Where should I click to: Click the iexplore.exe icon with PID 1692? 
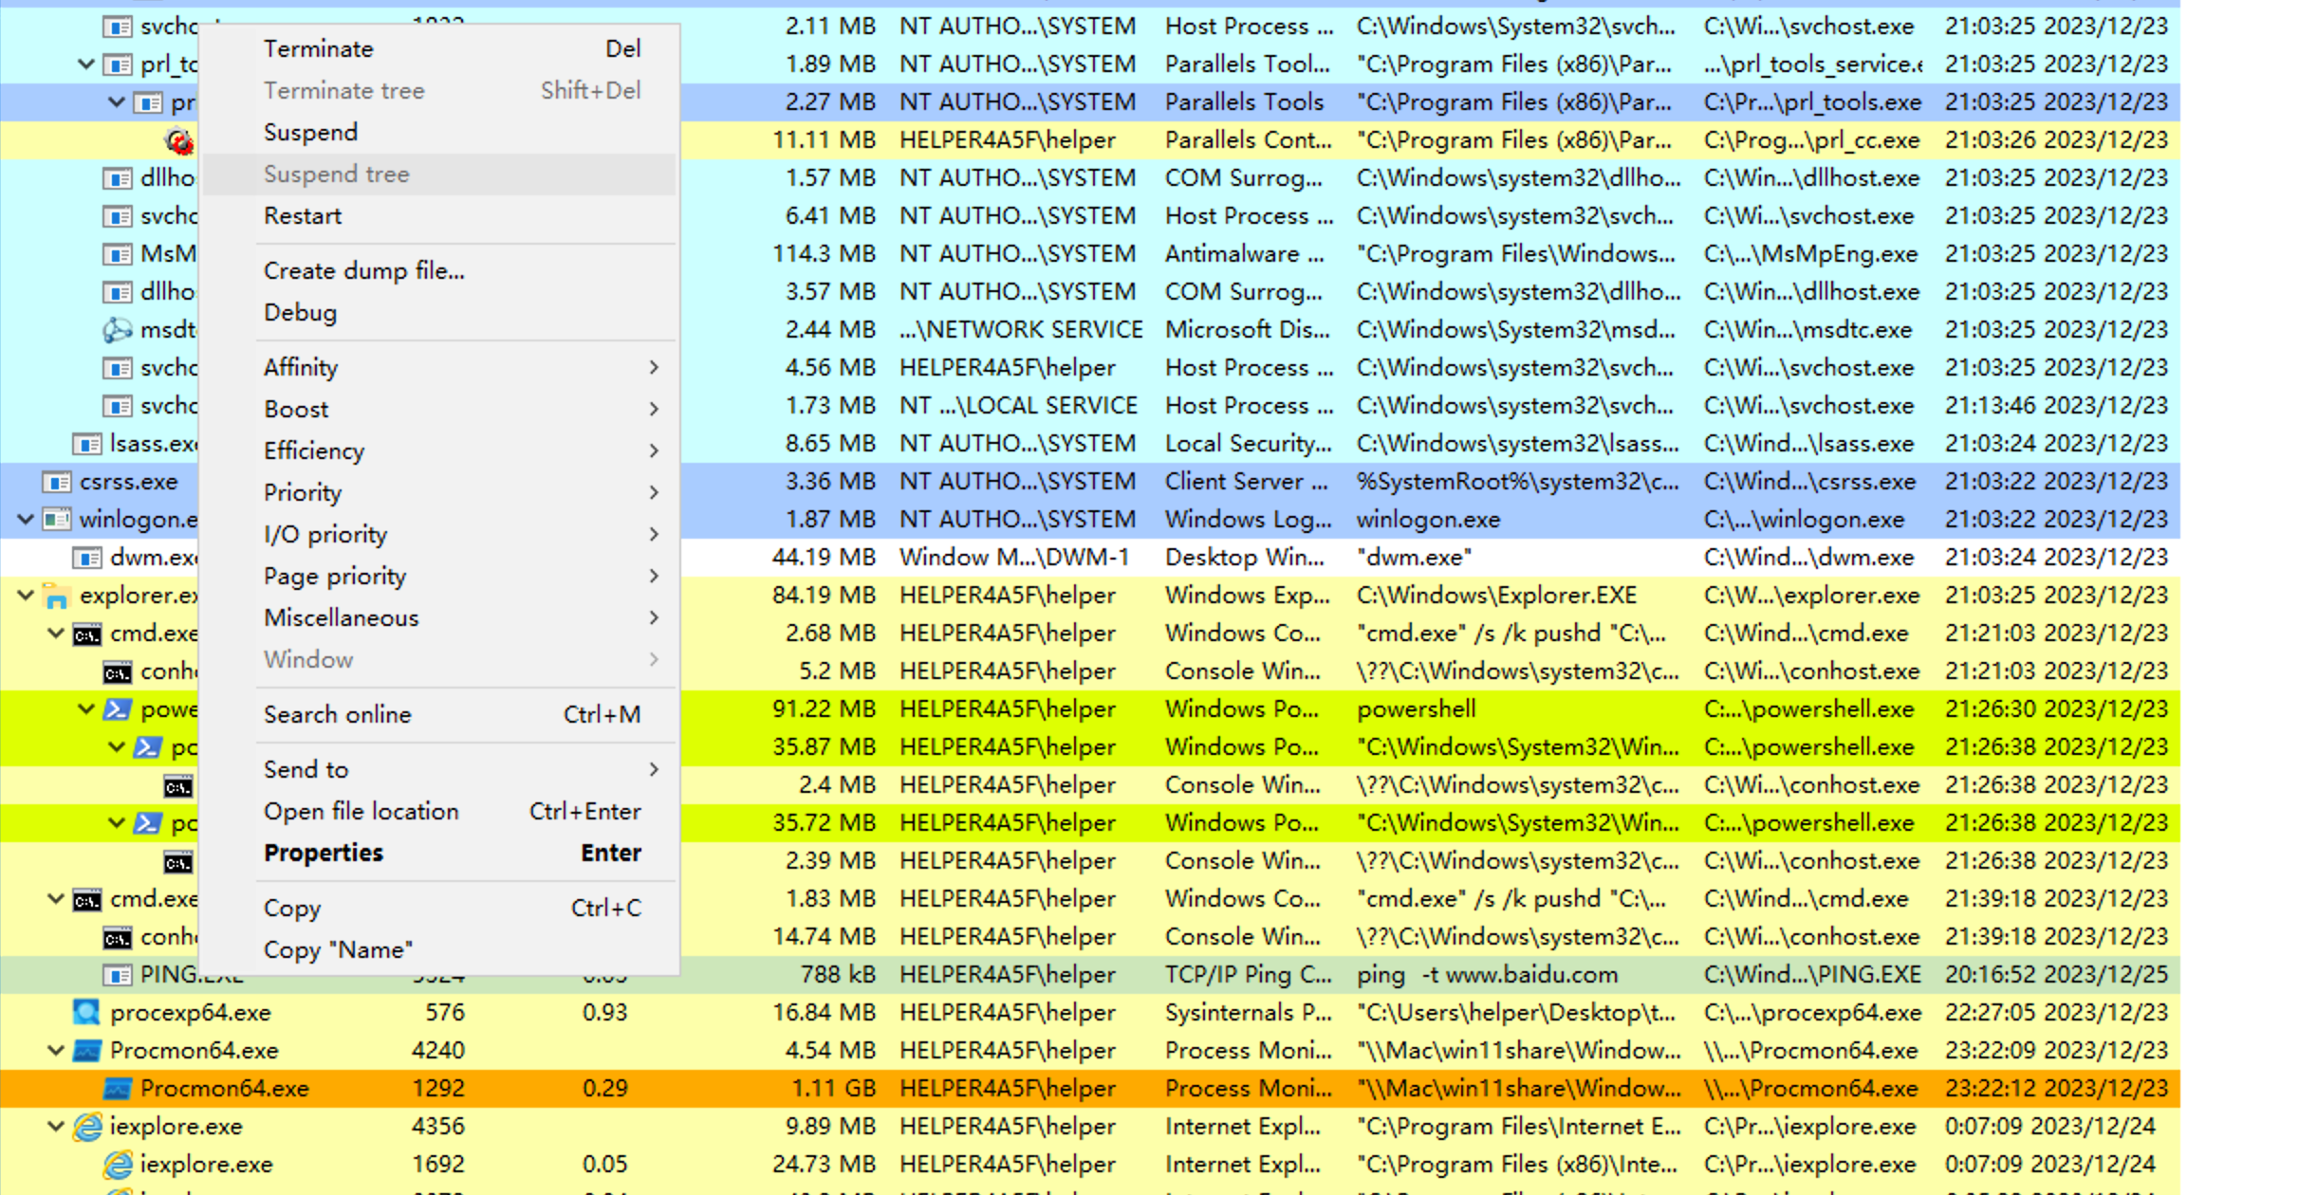click(x=118, y=1164)
